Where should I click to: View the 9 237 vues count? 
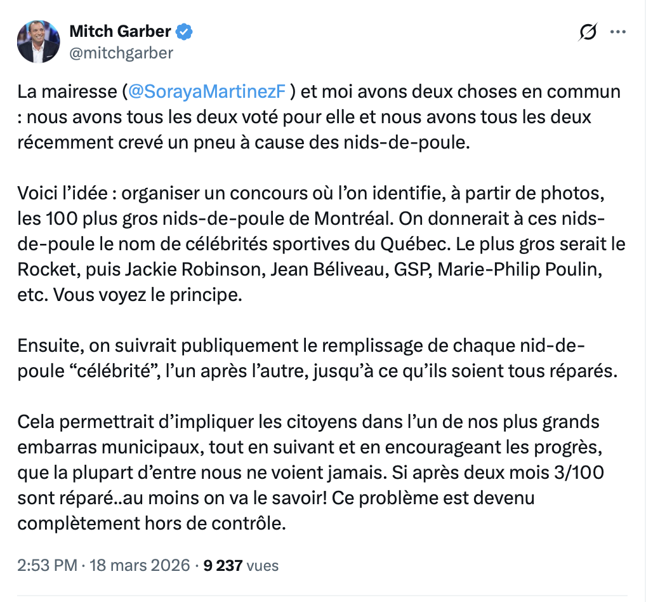pos(241,565)
